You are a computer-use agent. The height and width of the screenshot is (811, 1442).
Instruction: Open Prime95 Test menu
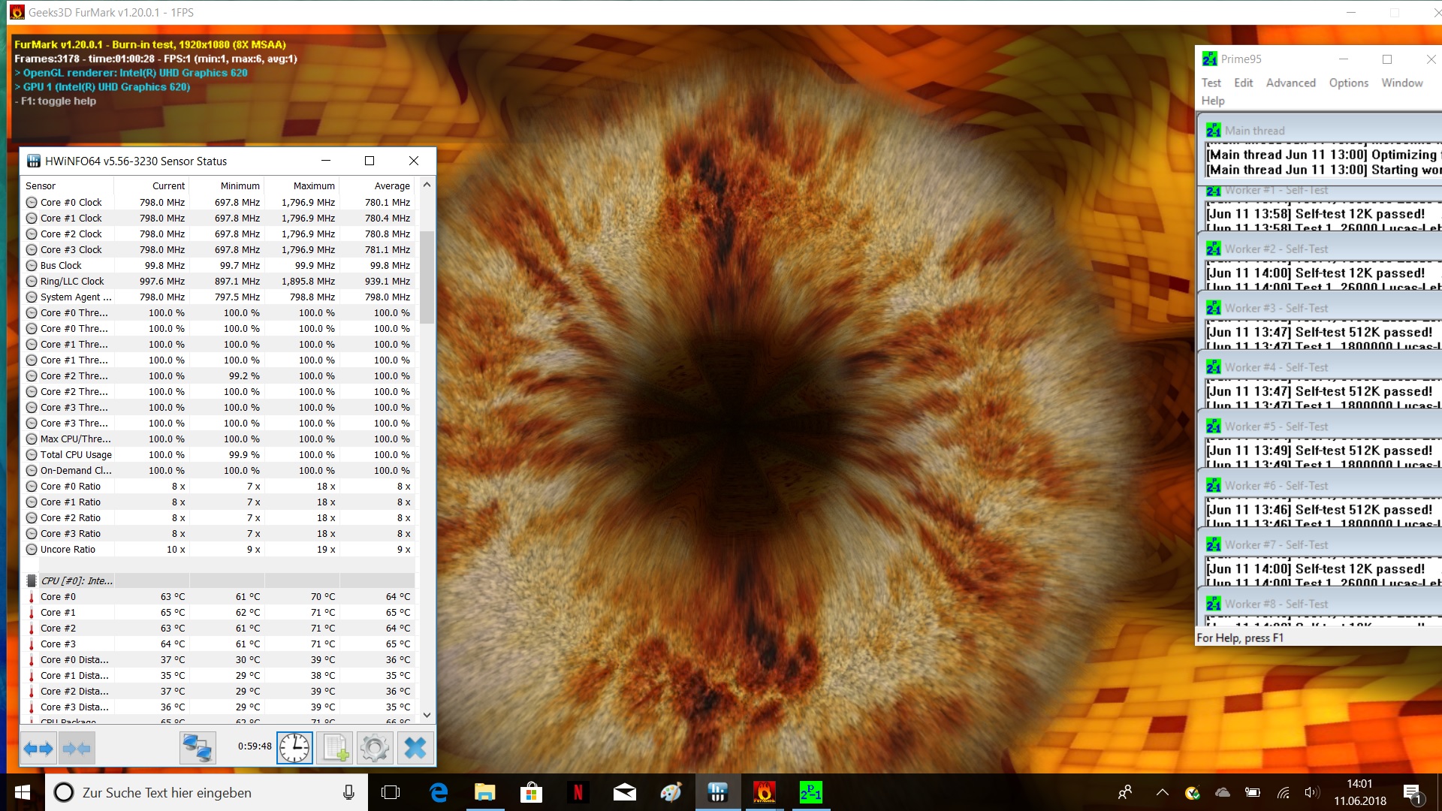pos(1211,83)
